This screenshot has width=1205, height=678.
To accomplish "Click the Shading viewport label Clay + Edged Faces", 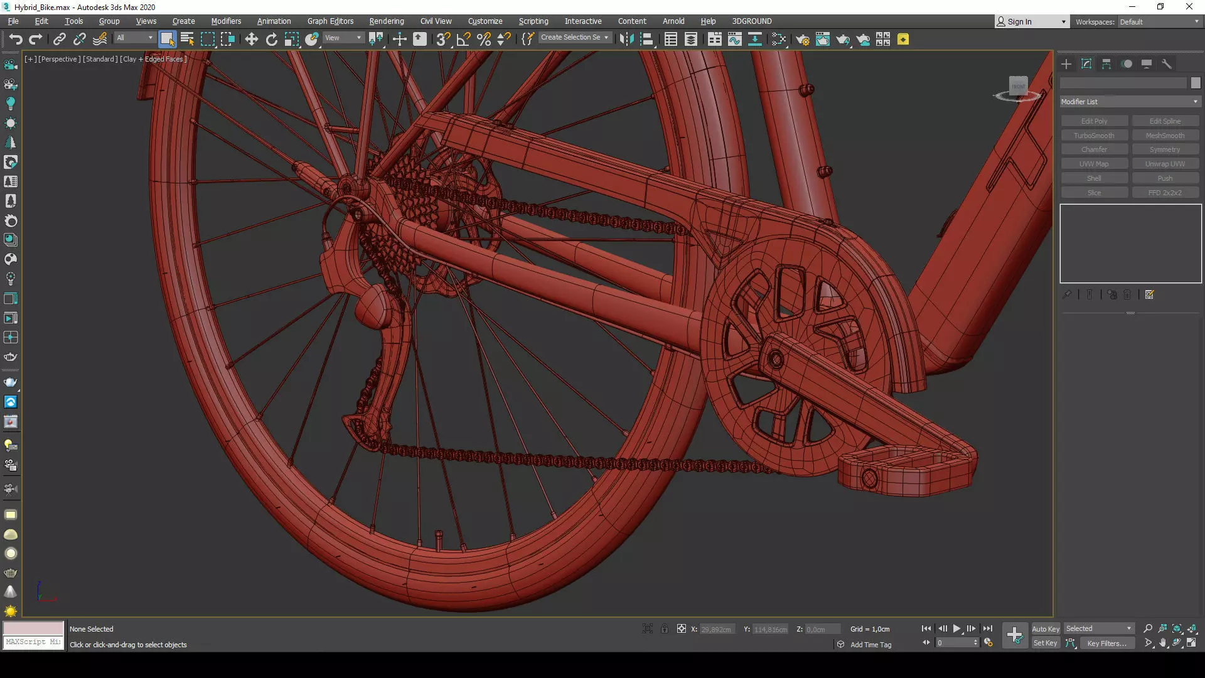I will tap(153, 59).
